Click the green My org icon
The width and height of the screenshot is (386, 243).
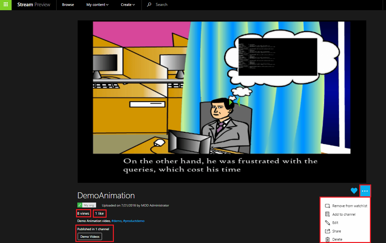tap(80, 205)
